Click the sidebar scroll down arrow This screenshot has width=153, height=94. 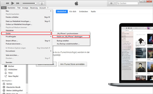click(27, 93)
